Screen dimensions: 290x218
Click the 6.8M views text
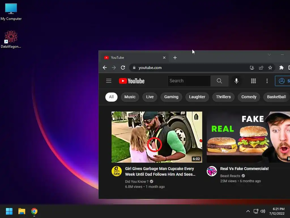tap(134, 187)
